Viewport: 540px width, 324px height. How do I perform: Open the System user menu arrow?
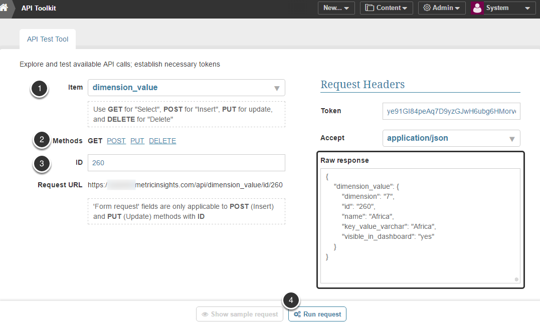[527, 8]
